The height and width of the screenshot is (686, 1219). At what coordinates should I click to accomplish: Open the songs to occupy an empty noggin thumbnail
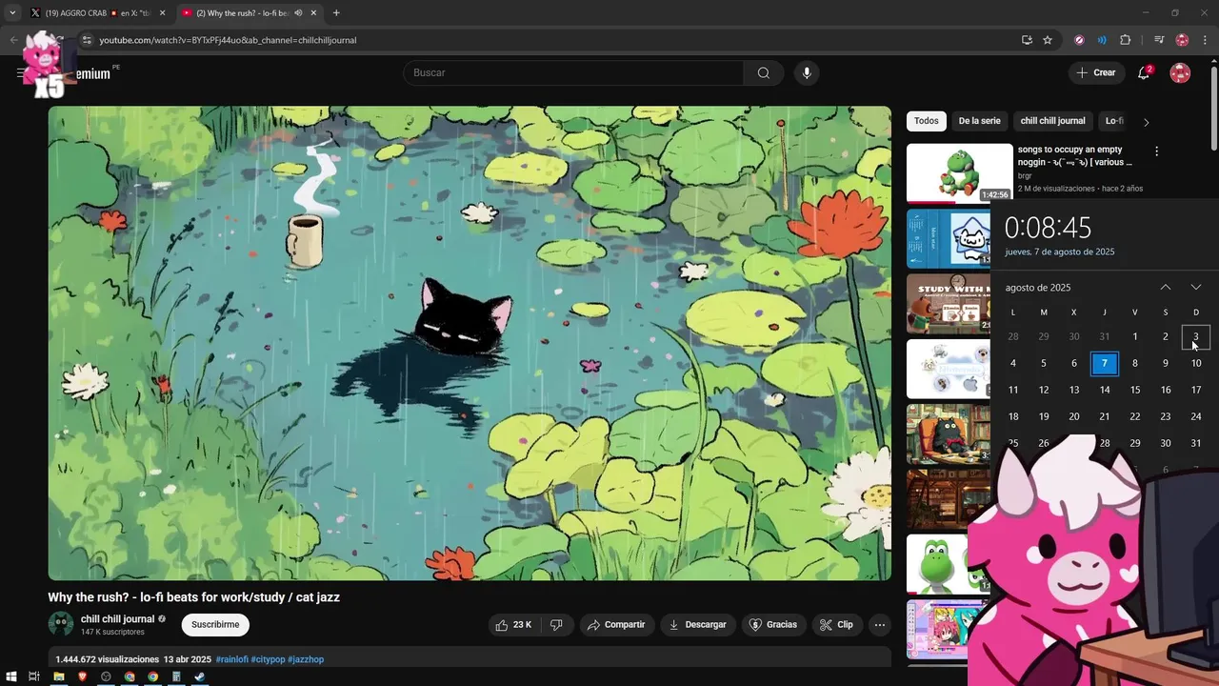[959, 172]
